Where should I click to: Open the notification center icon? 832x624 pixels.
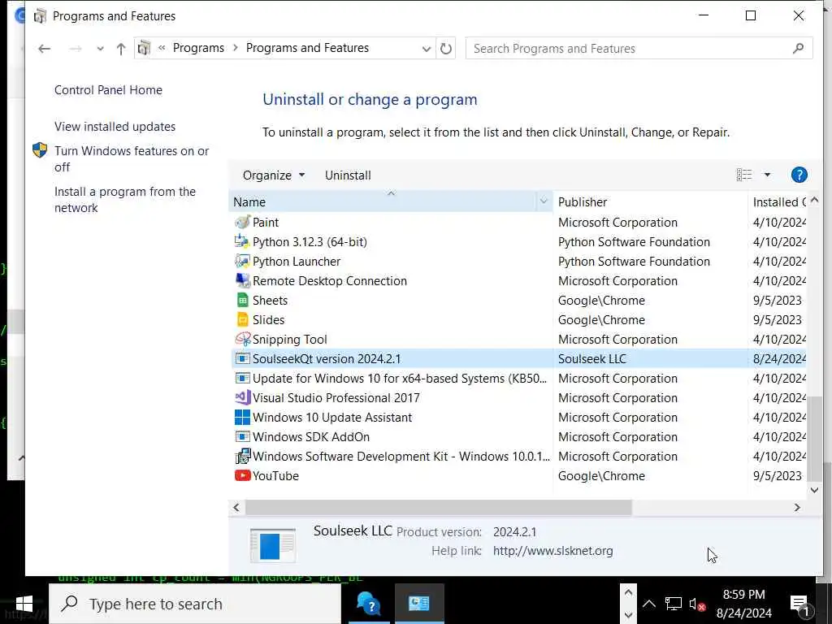[x=800, y=604]
